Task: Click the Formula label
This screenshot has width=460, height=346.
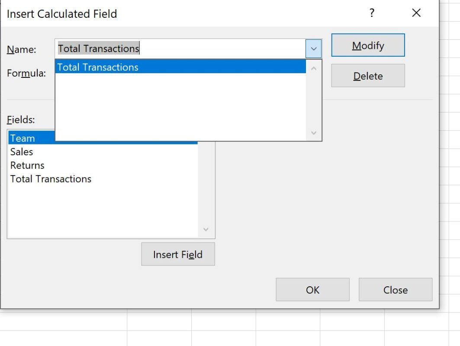Action: (x=26, y=73)
